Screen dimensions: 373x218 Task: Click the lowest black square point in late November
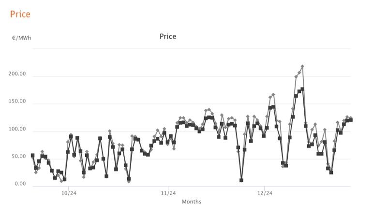point(241,180)
